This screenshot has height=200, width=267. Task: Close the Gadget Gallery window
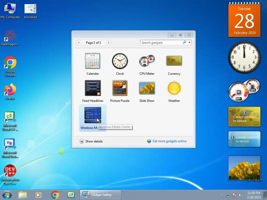(189, 35)
